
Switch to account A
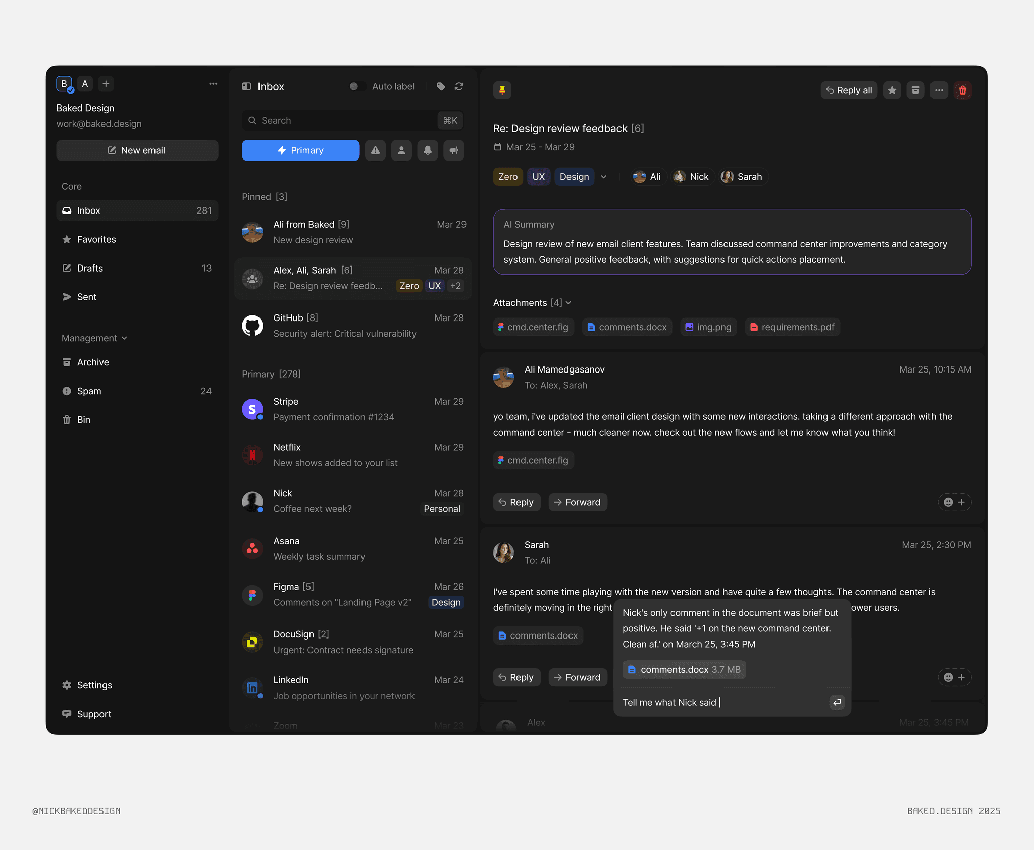(x=85, y=84)
